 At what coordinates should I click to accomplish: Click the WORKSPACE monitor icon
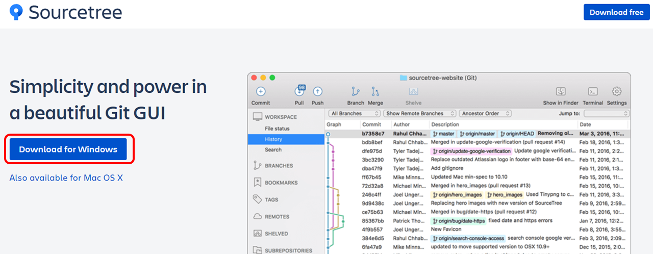coord(257,117)
